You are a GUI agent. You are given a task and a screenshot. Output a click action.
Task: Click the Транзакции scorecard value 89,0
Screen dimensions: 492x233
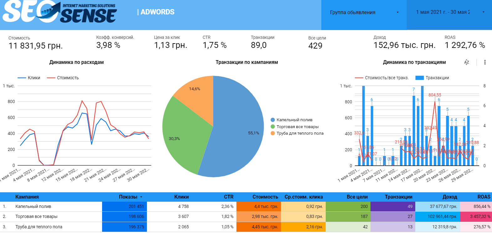point(259,45)
